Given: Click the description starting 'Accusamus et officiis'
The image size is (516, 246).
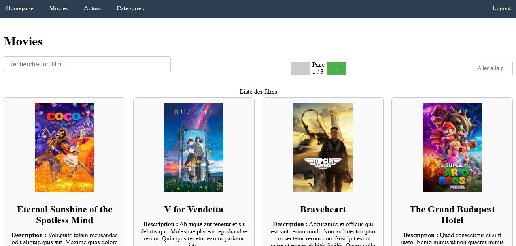Looking at the screenshot, I should 323,235.
